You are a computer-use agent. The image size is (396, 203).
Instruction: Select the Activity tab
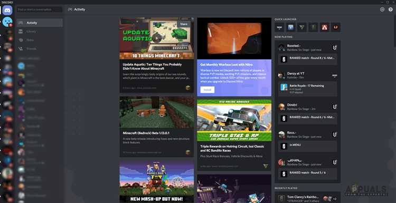(40, 23)
